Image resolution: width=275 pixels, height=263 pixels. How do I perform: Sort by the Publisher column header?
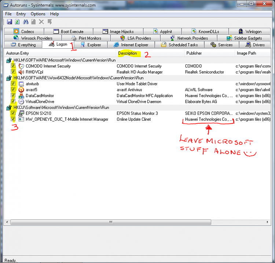[x=209, y=53]
